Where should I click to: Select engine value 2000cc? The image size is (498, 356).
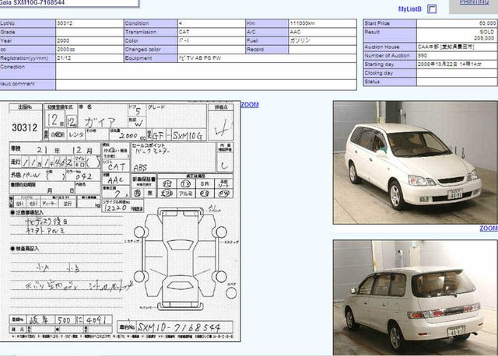pyautogui.click(x=66, y=50)
